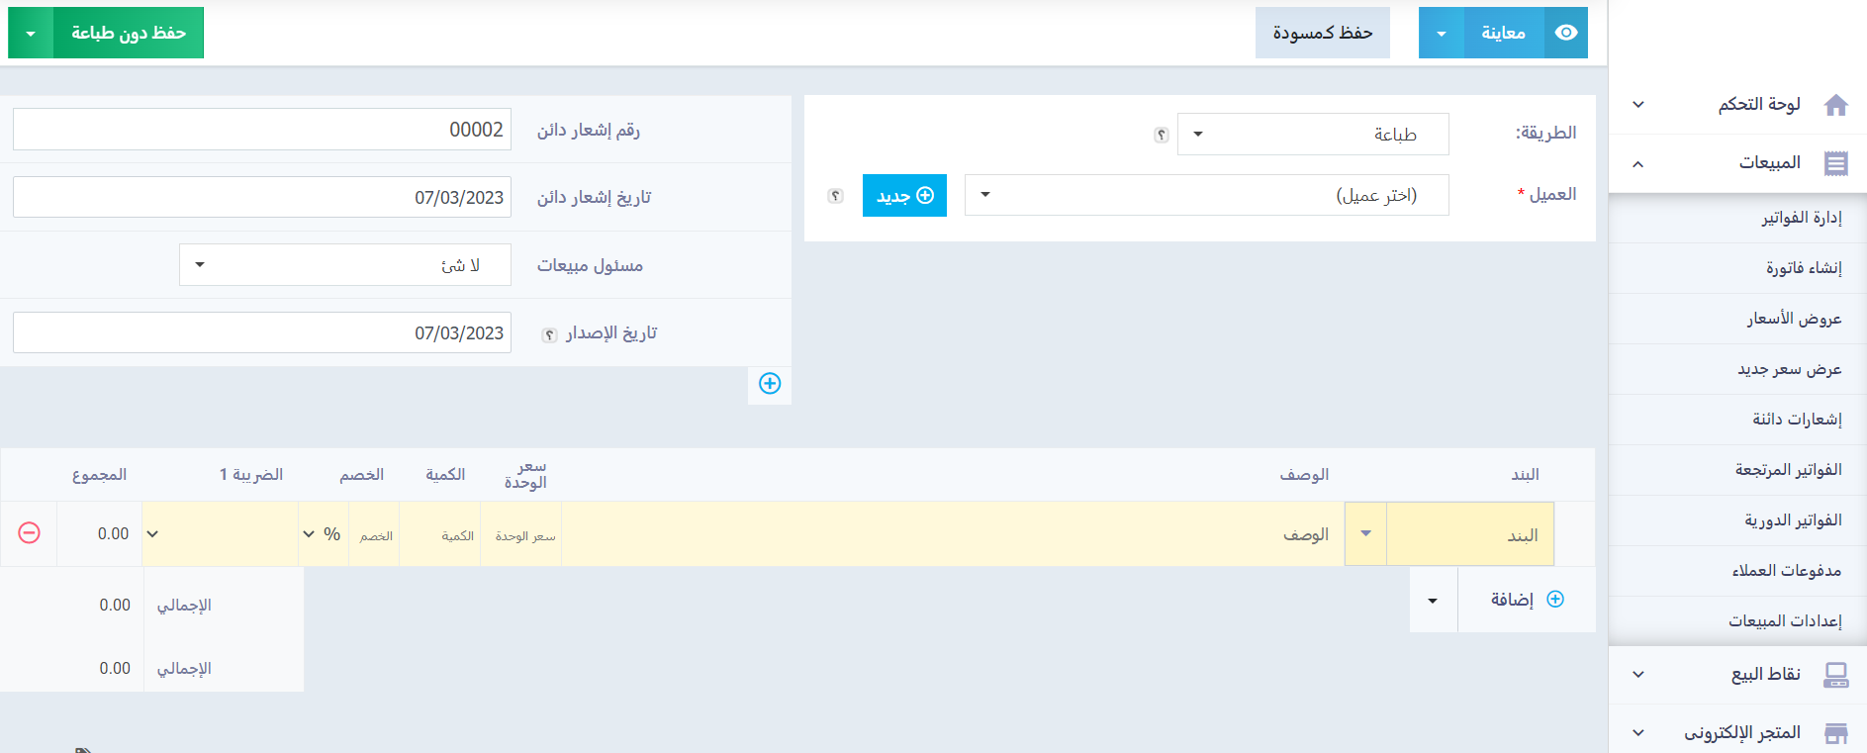1867x753 pixels.
Task: Click the المتجر الإلكتروني store icon
Action: coord(1836,733)
